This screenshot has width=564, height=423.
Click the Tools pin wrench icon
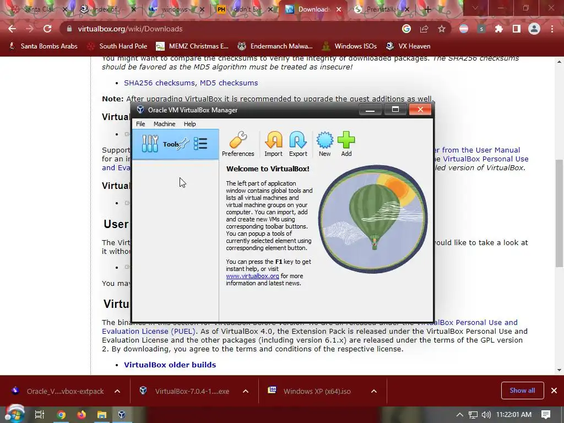click(x=183, y=144)
